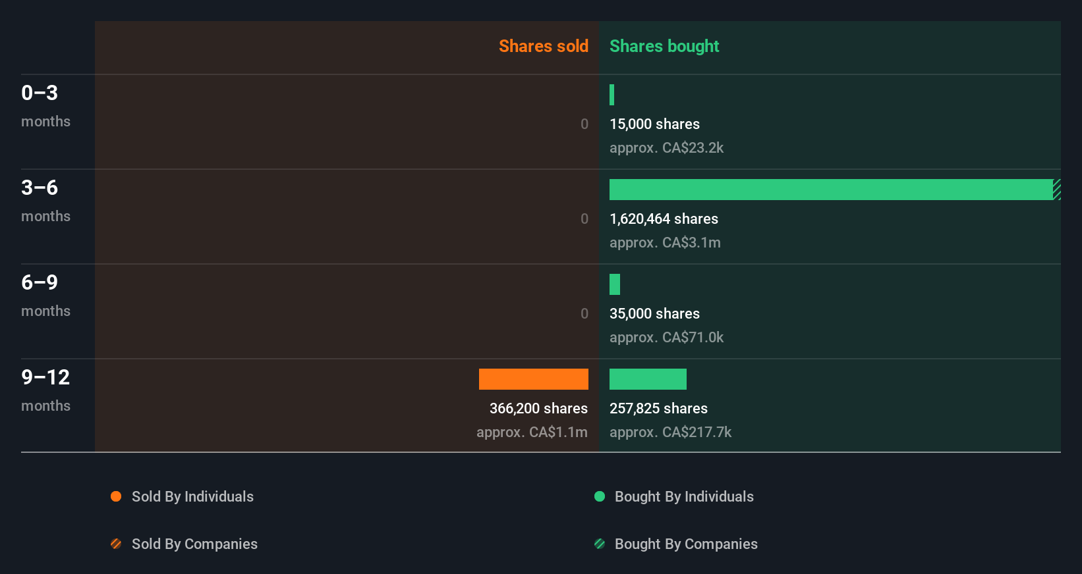Click the striped company segment of 3–6 months bar

1057,190
